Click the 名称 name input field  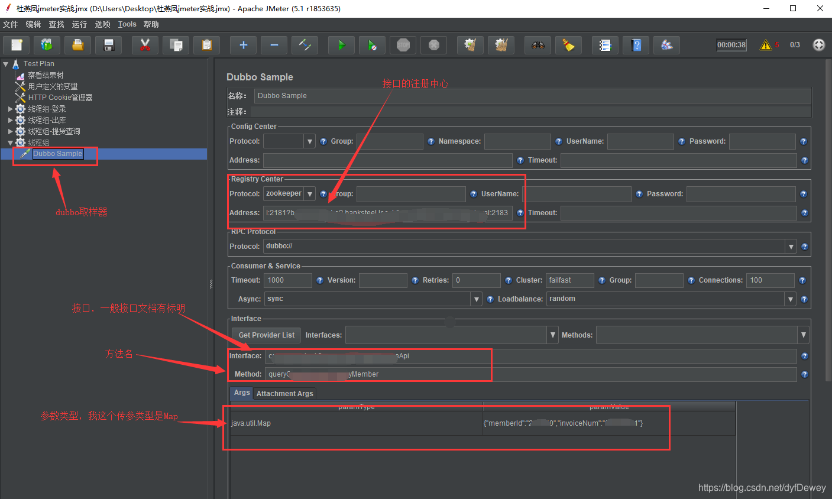(x=533, y=96)
